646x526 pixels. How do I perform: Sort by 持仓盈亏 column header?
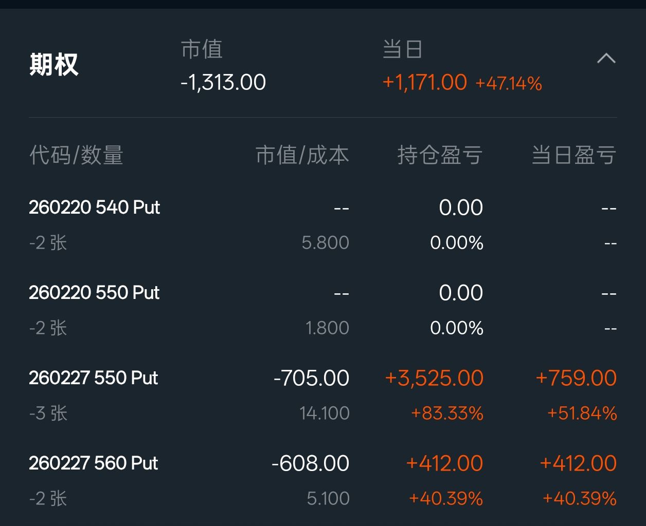click(440, 155)
